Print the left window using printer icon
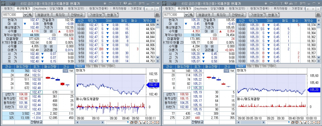322x126 pixels. pyautogui.click(x=130, y=3)
